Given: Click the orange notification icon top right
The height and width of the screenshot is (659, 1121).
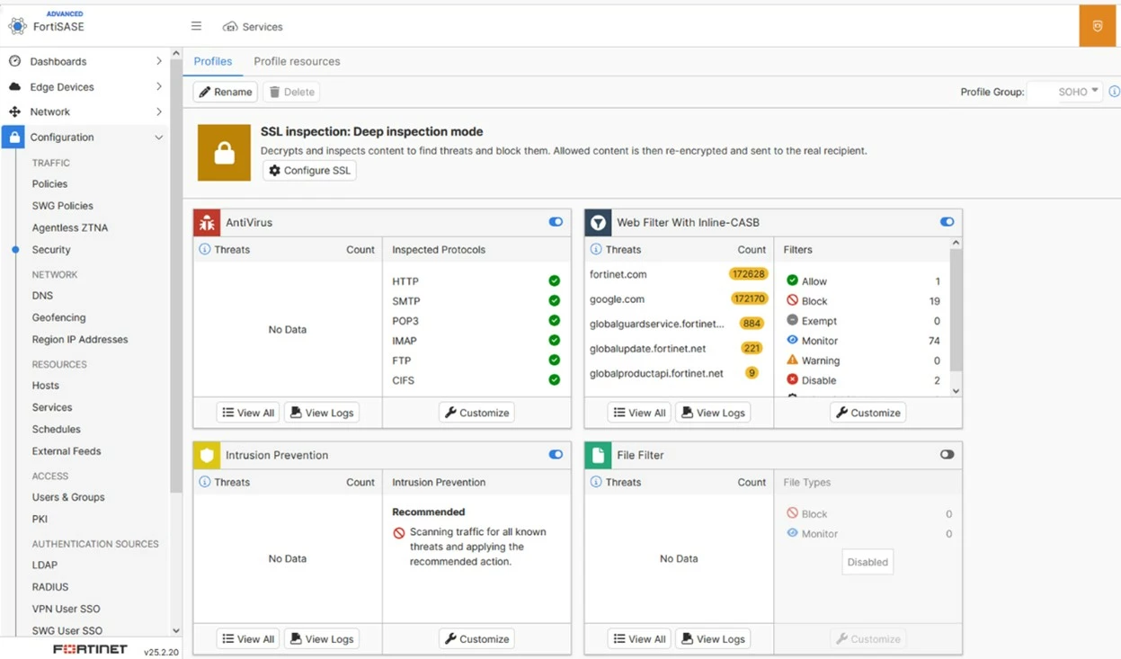Looking at the screenshot, I should pyautogui.click(x=1098, y=26).
